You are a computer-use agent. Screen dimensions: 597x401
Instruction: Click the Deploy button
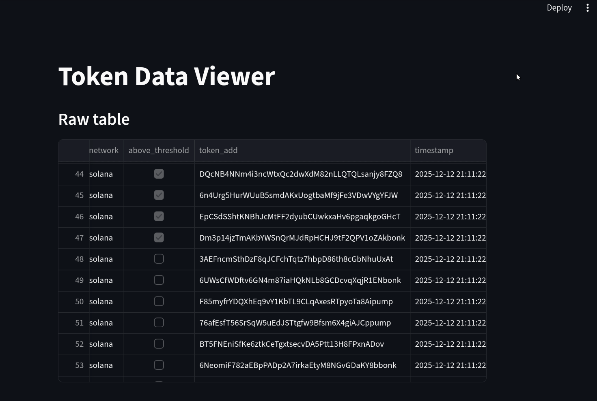click(x=559, y=7)
